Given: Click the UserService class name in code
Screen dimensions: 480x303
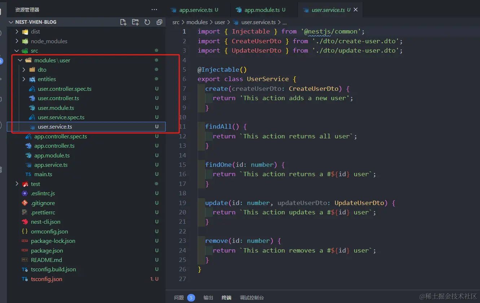Looking at the screenshot, I should point(268,79).
